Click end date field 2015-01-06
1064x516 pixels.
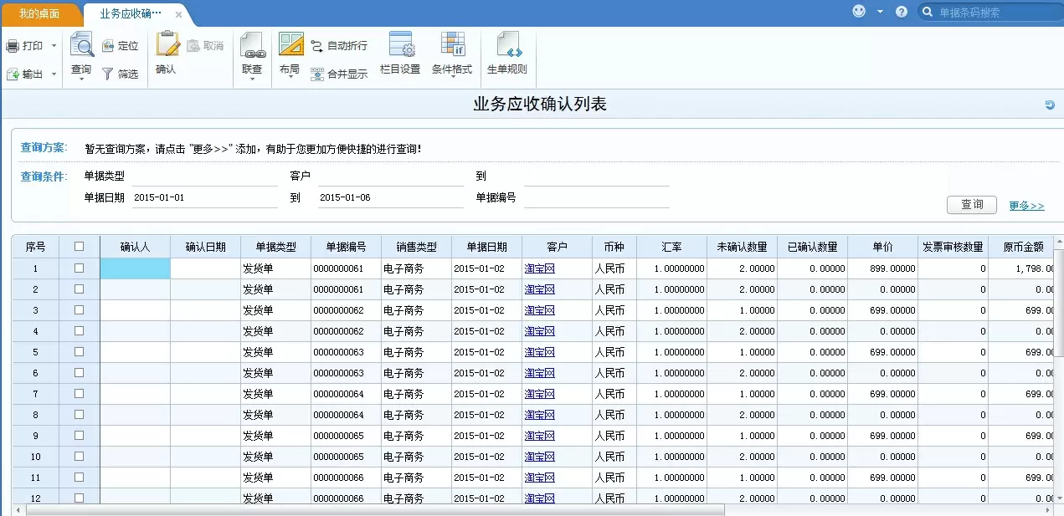(391, 198)
